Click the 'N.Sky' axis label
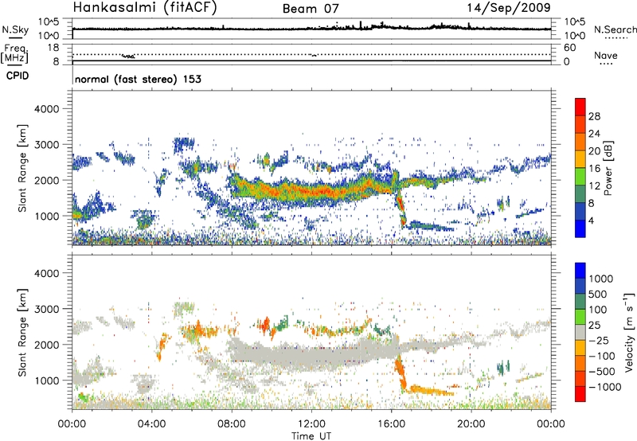 (x=15, y=29)
